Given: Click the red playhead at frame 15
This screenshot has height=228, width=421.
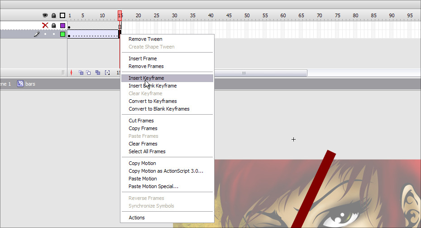Looking at the screenshot, I should (120, 15).
